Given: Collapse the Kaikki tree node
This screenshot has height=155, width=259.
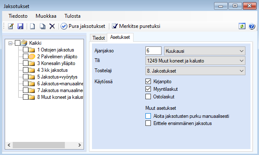Looking at the screenshot, I should 10,43.
